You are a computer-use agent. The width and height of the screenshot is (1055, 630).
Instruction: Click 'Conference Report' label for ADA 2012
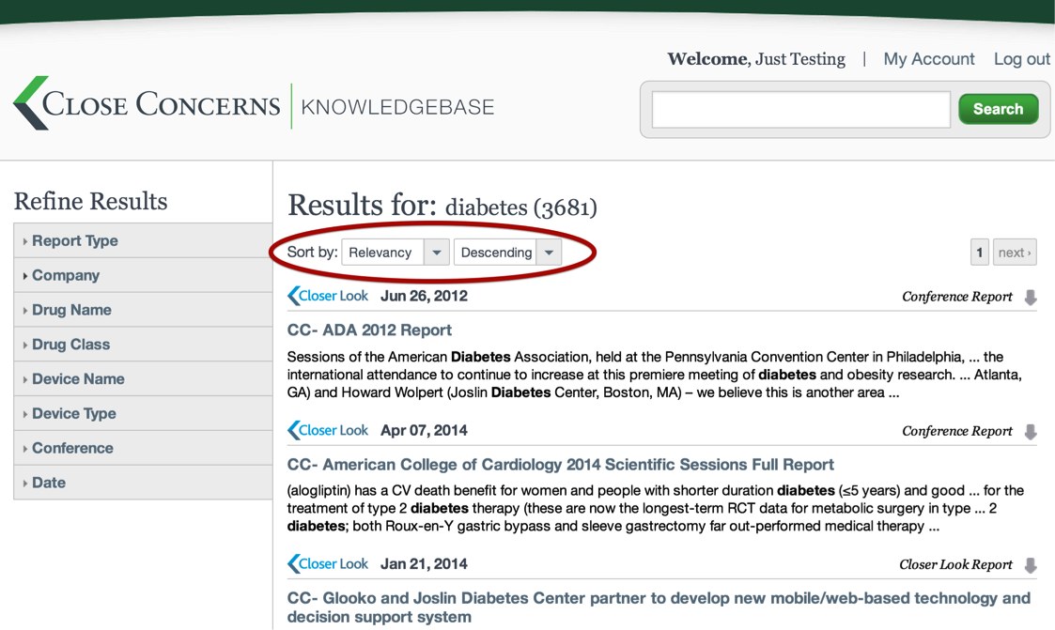tap(956, 297)
